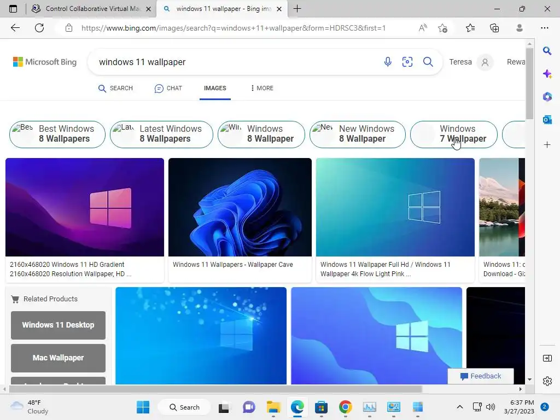Open Task View on taskbar
560x420 pixels.
click(x=224, y=407)
